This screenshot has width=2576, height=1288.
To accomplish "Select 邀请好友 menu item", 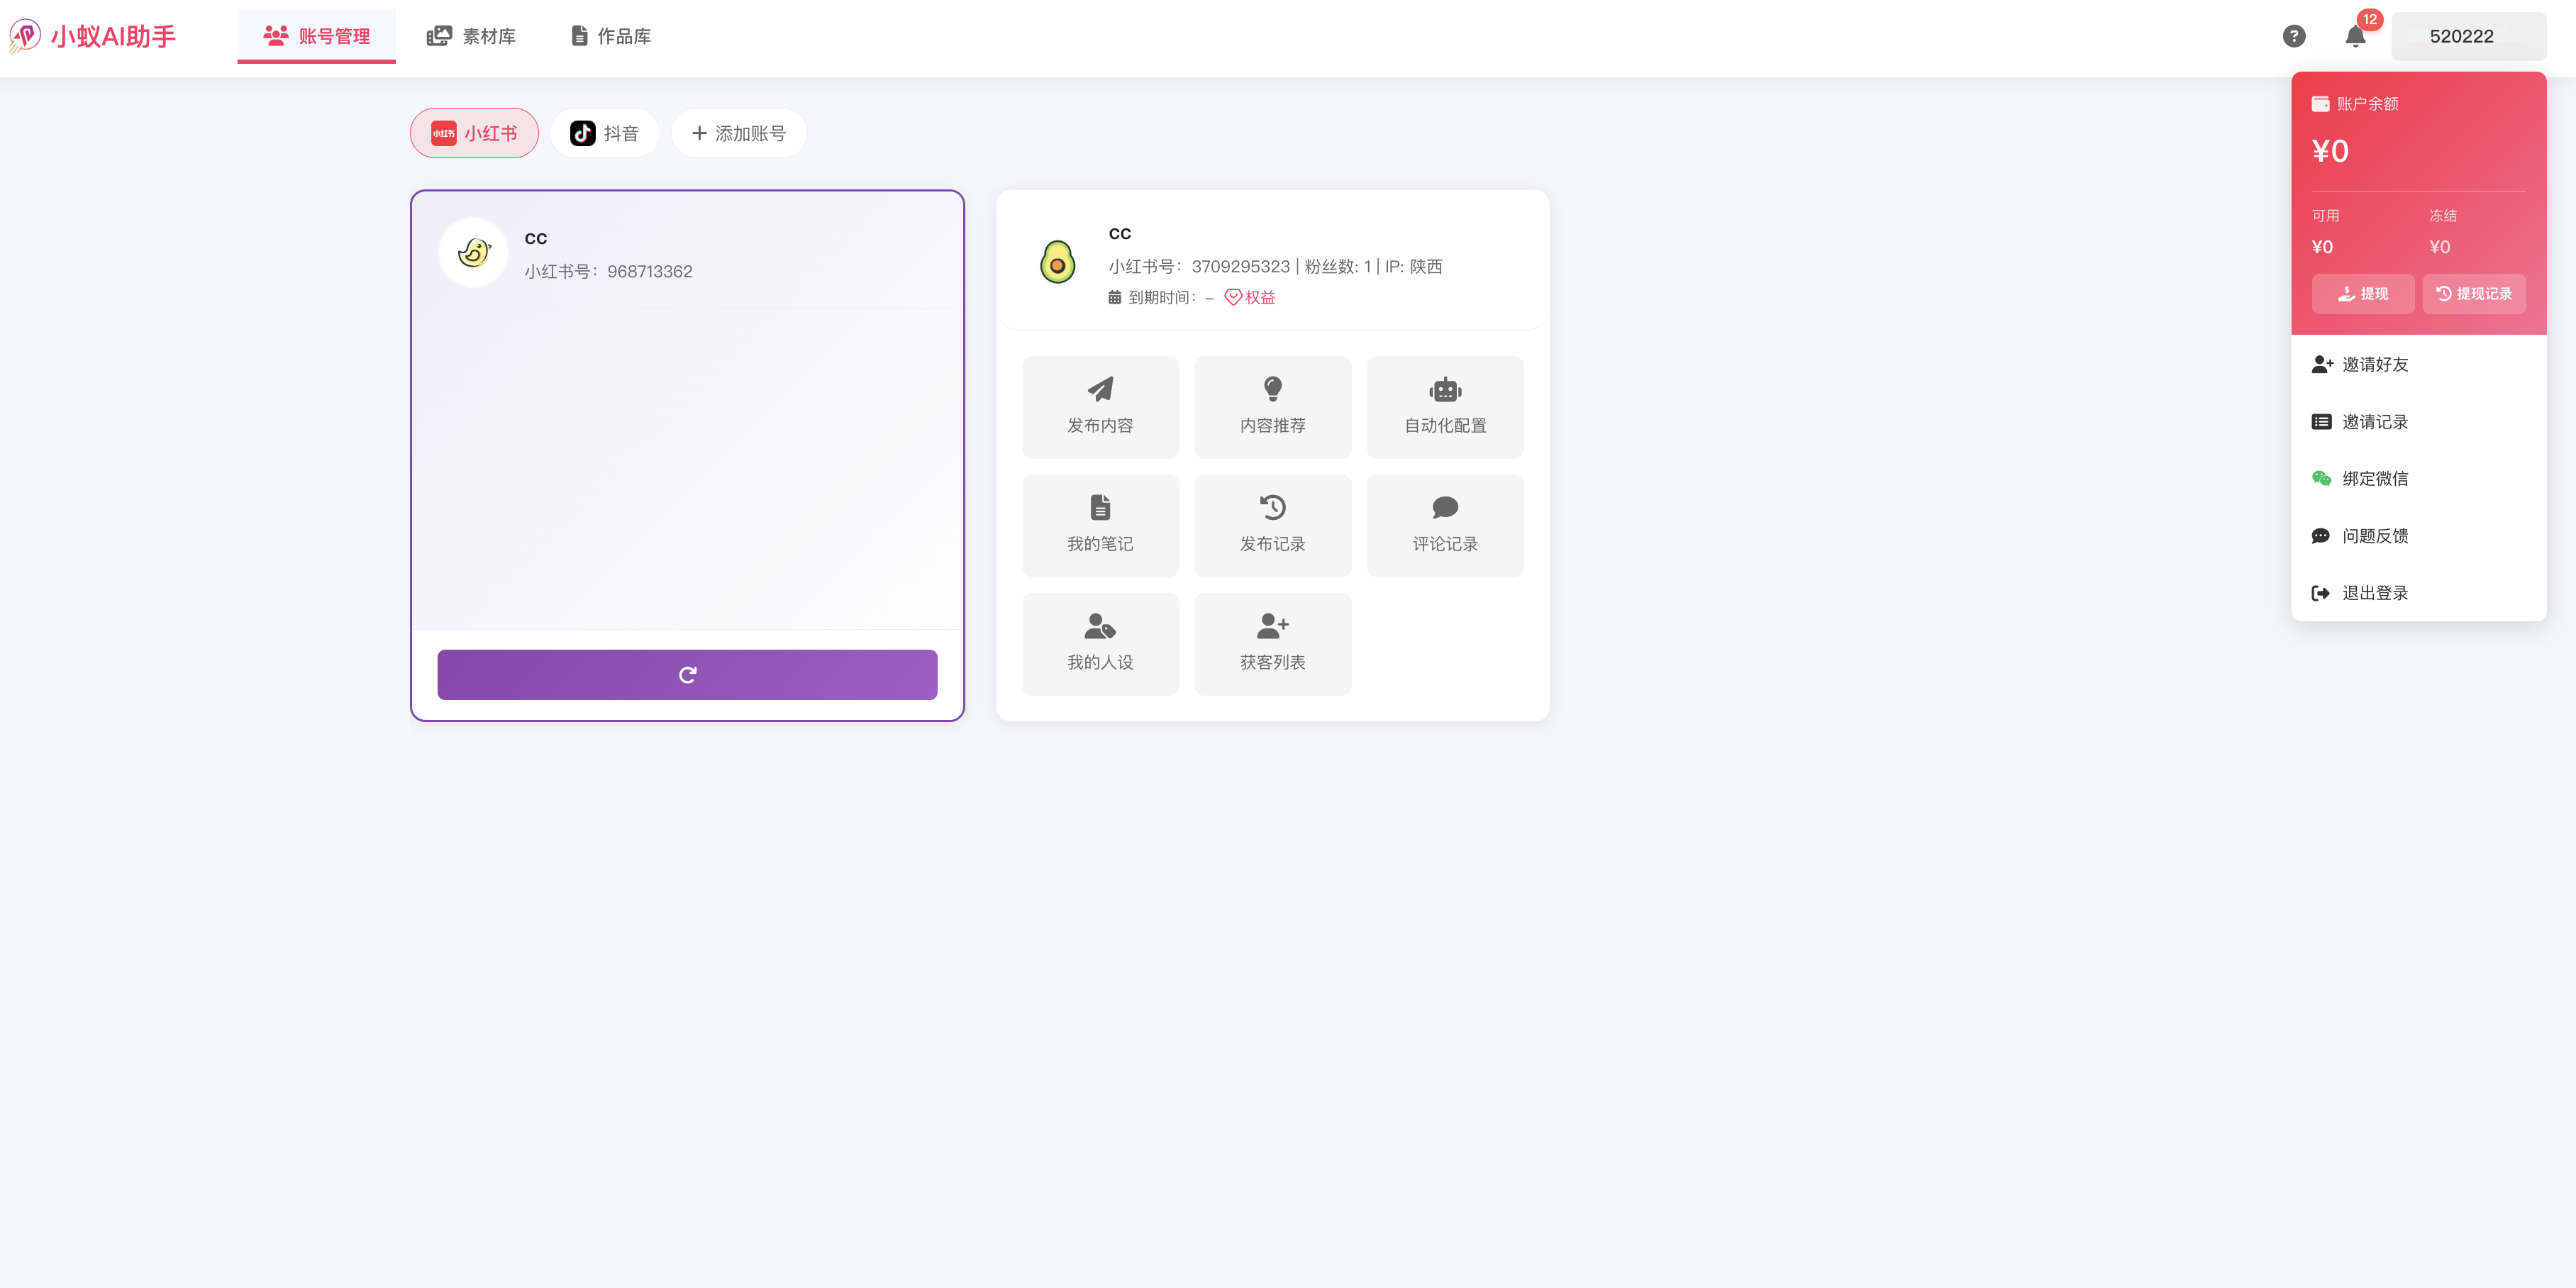I will pyautogui.click(x=2418, y=364).
